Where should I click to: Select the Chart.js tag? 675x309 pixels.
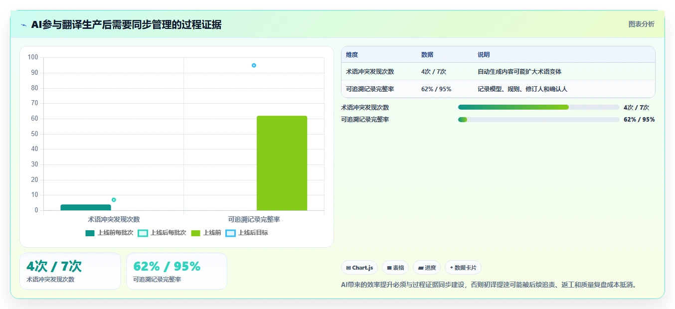tap(359, 268)
